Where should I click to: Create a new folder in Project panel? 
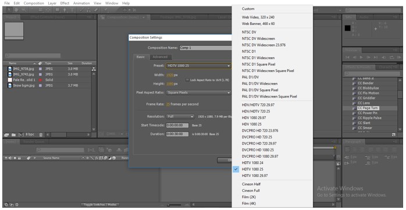tap(13, 135)
